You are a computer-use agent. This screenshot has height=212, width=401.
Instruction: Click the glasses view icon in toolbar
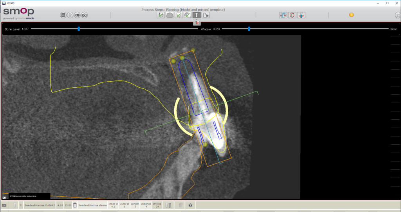(x=77, y=15)
